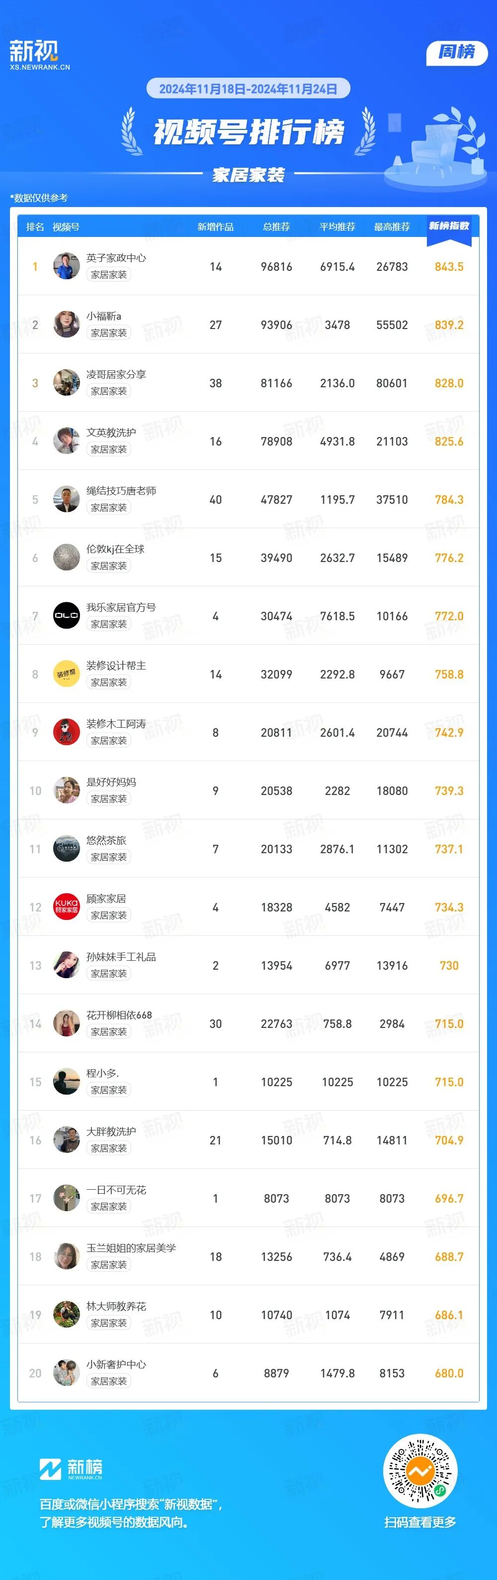Open 英子家政中心 avatar

pos(66,266)
